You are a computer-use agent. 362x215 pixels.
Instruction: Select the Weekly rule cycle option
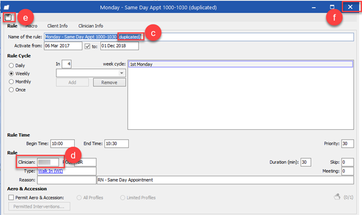click(x=12, y=74)
